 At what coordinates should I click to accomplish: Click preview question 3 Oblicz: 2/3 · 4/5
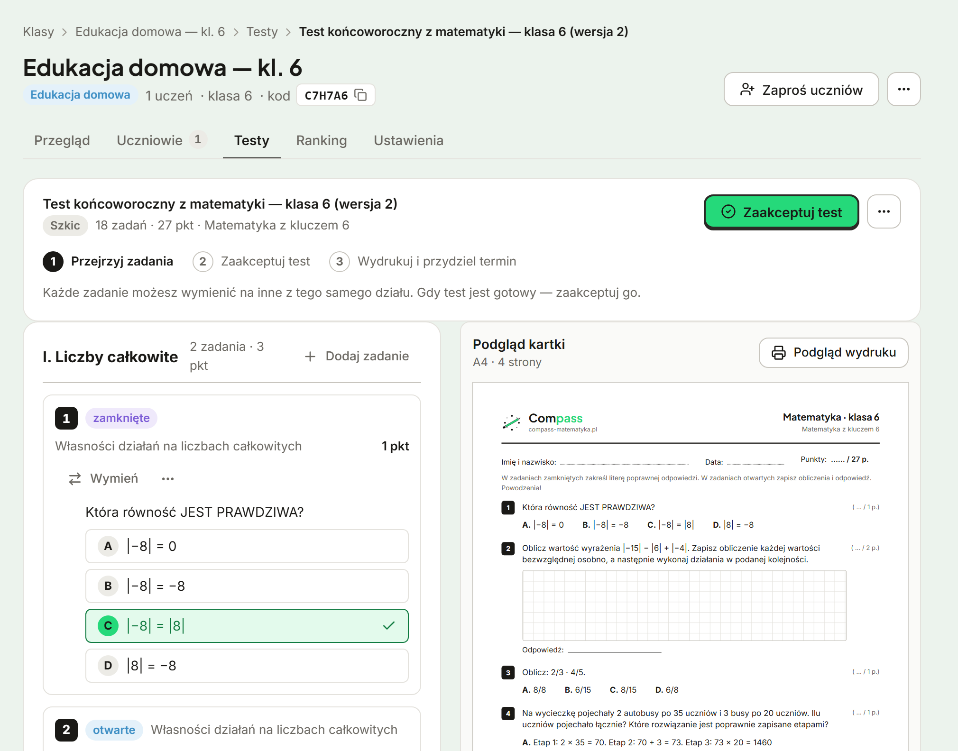pos(554,673)
